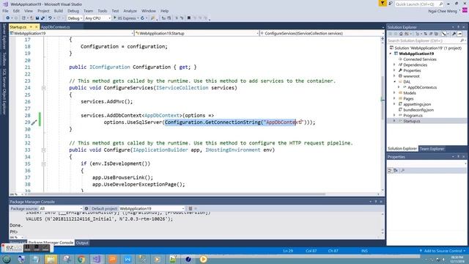469x264 pixels.
Task: Click screwdriver quick action icon at line 29
Action: point(34,122)
